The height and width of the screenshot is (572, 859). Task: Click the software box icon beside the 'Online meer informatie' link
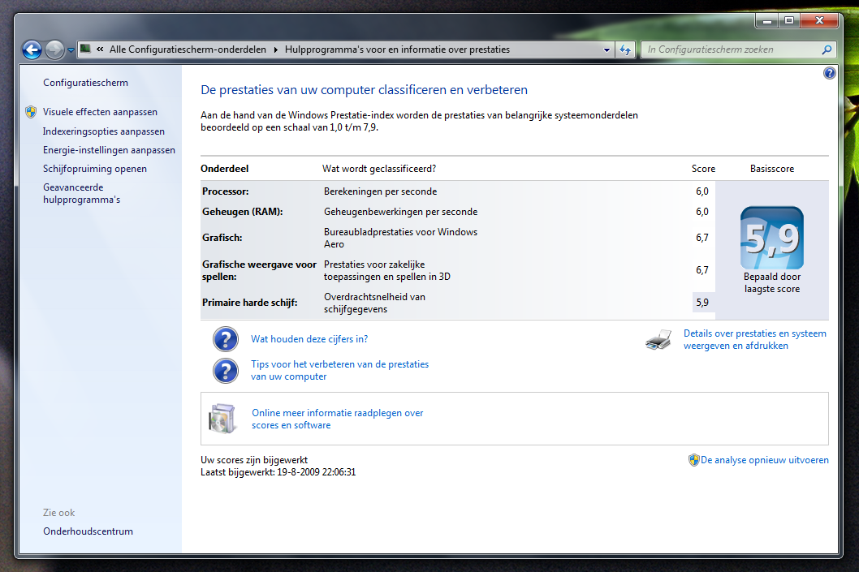tap(222, 419)
